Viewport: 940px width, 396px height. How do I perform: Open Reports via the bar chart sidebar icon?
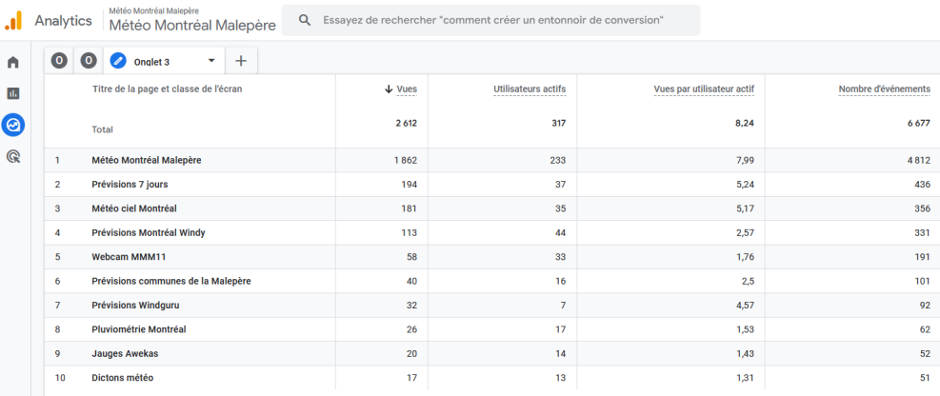click(13, 94)
